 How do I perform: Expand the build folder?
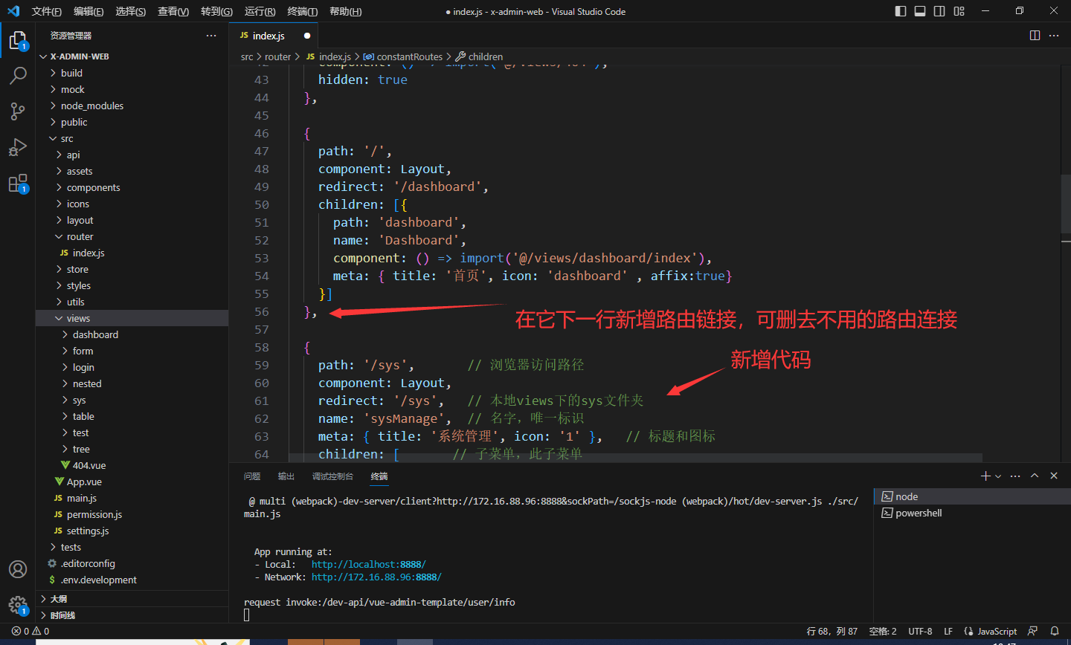(132, 73)
